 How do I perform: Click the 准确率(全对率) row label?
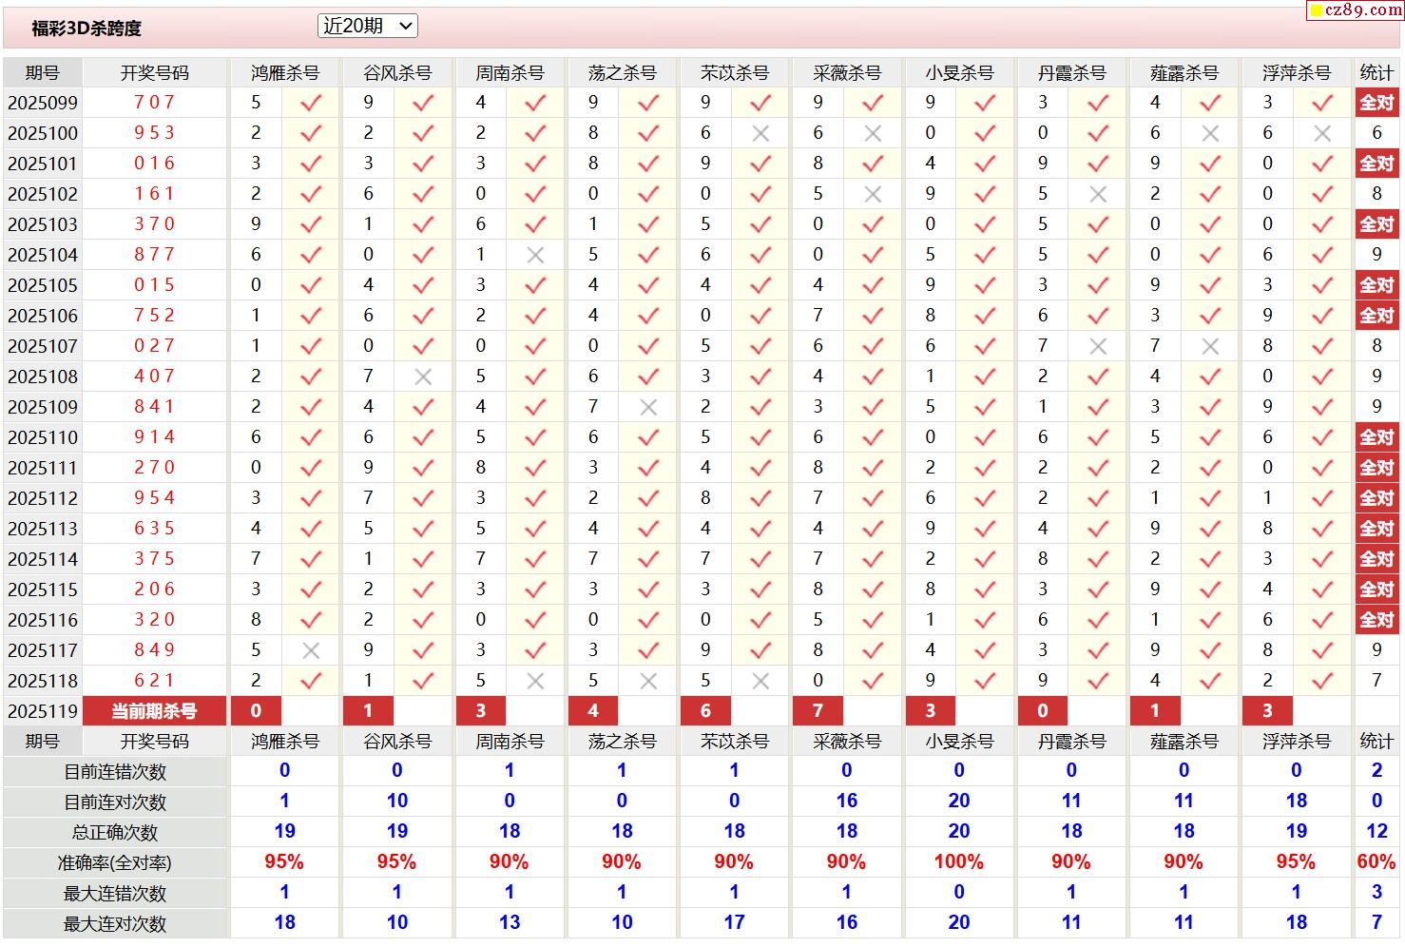tap(115, 863)
